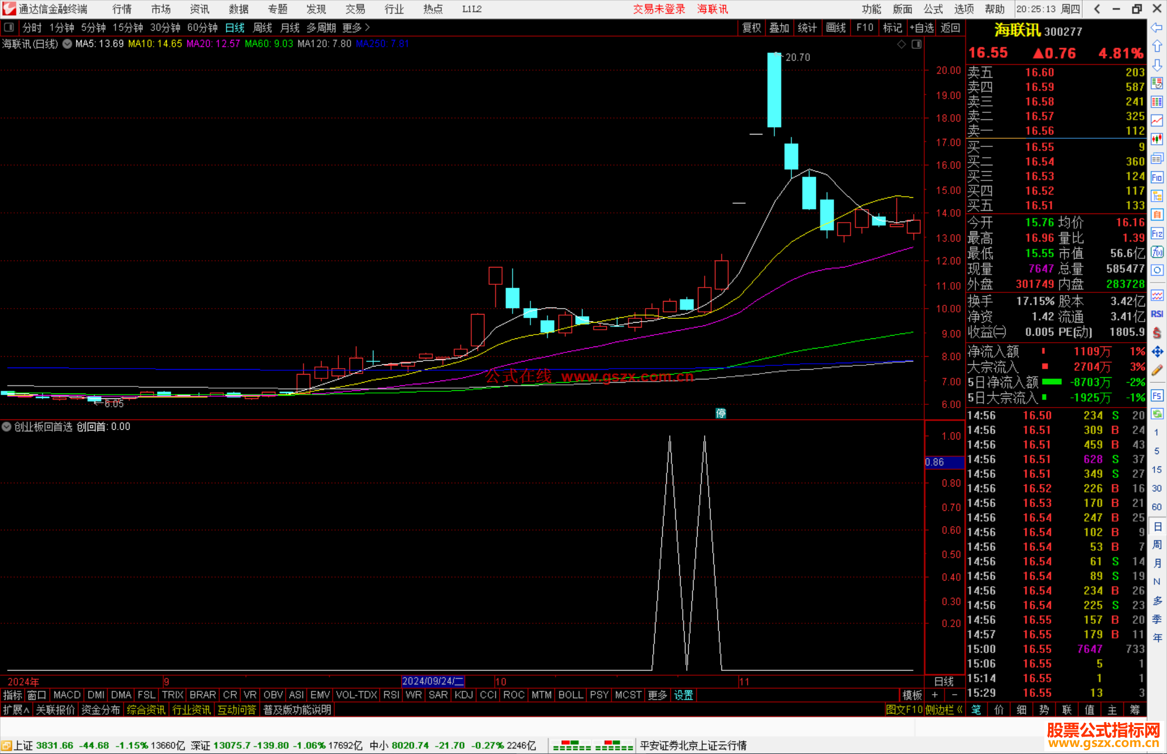
Task: Zoom out the chart with minus button
Action: (x=954, y=695)
